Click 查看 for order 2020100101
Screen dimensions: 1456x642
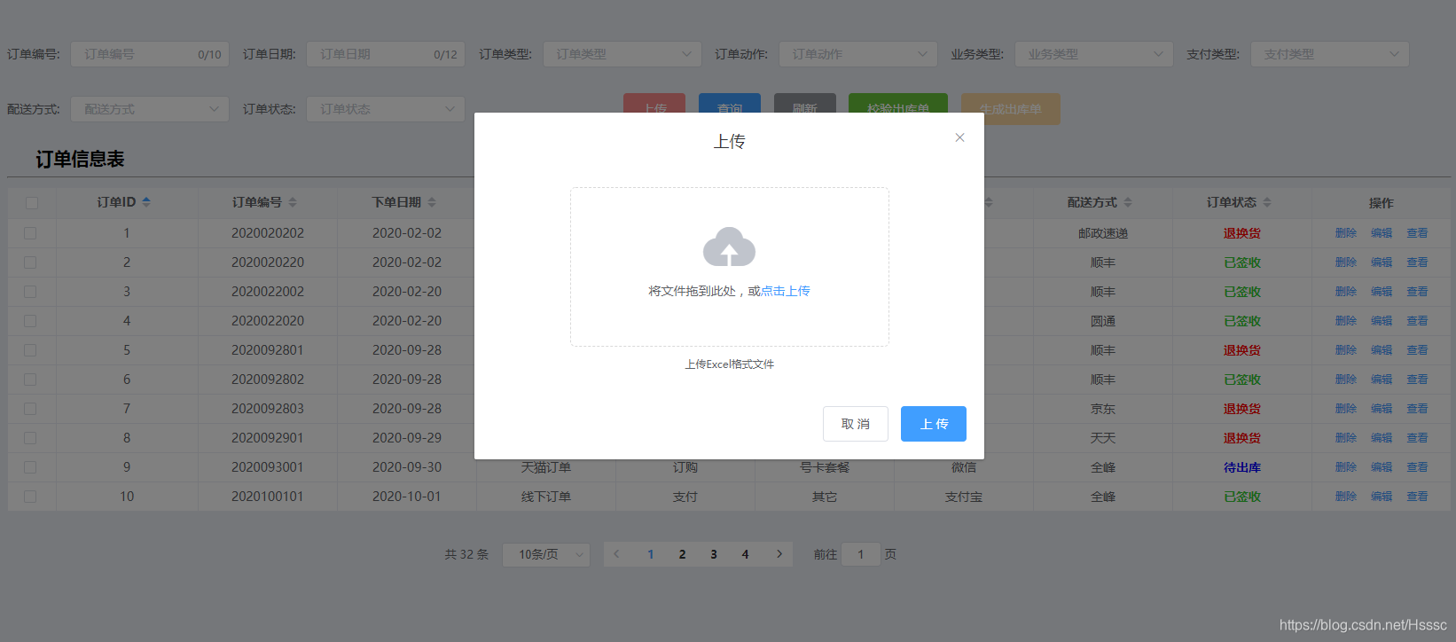1417,497
